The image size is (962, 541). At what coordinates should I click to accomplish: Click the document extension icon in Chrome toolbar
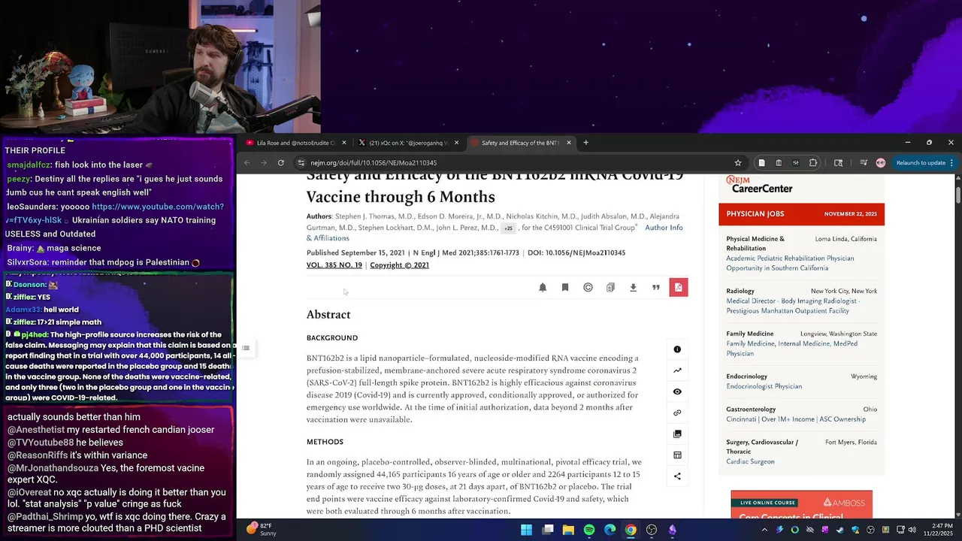point(761,162)
